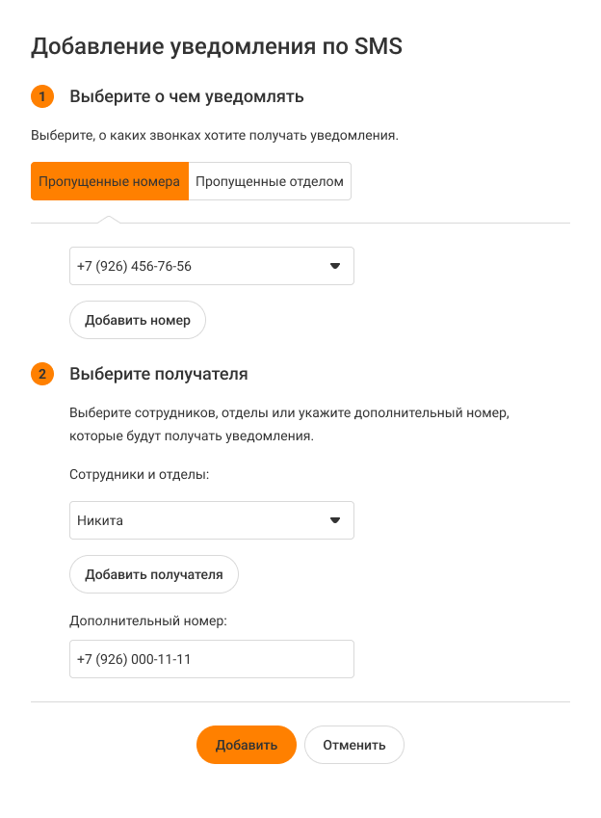Click the recipient description paragraph text
601x818 pixels.
tap(288, 425)
